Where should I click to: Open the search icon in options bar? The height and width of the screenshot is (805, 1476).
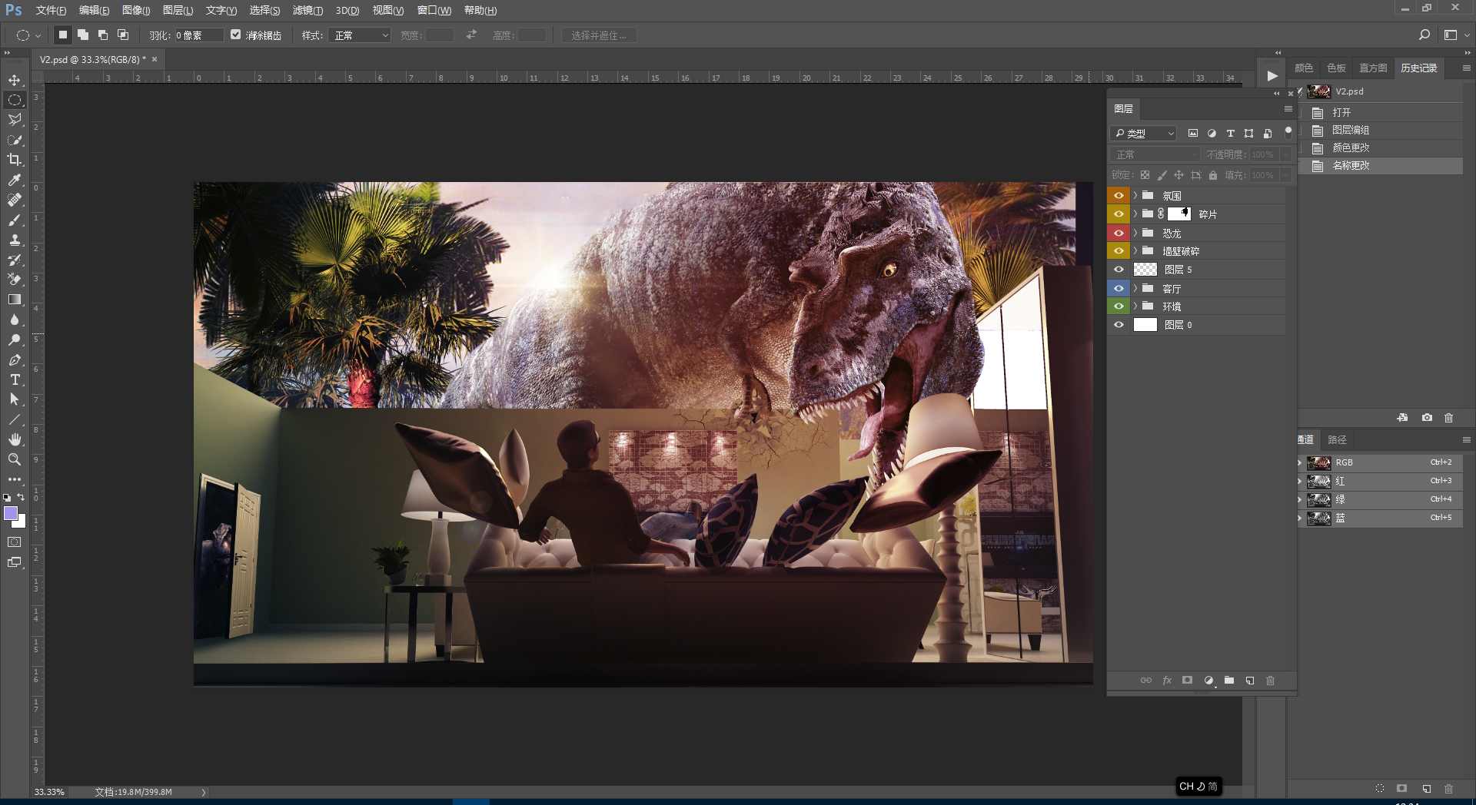coord(1424,35)
